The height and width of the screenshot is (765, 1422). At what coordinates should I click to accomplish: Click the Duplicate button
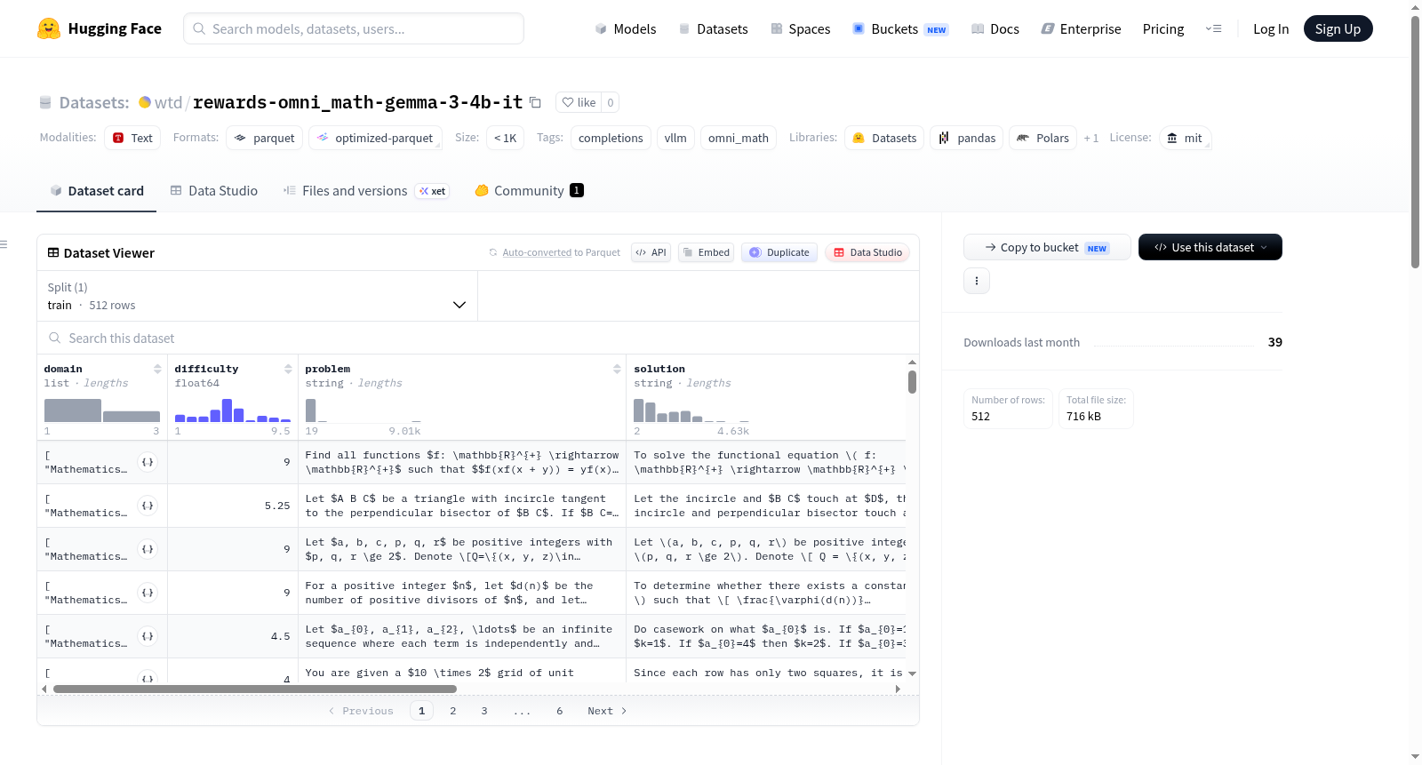click(x=779, y=252)
